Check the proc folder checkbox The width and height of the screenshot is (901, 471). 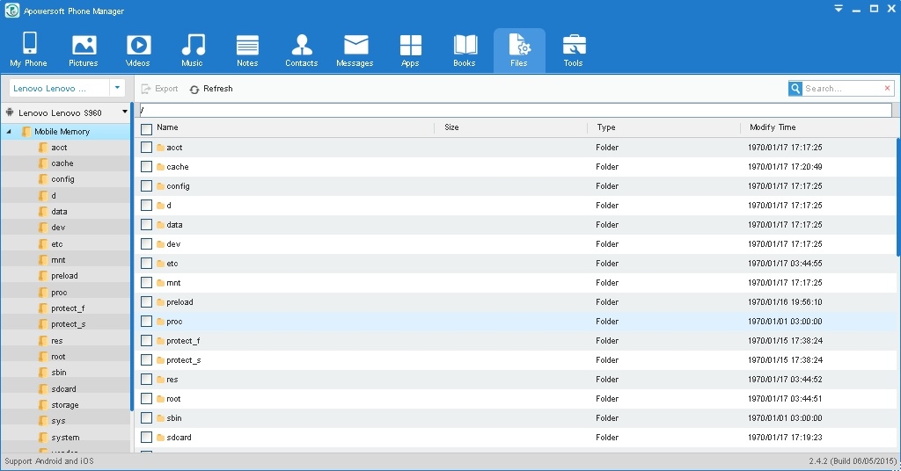[147, 322]
